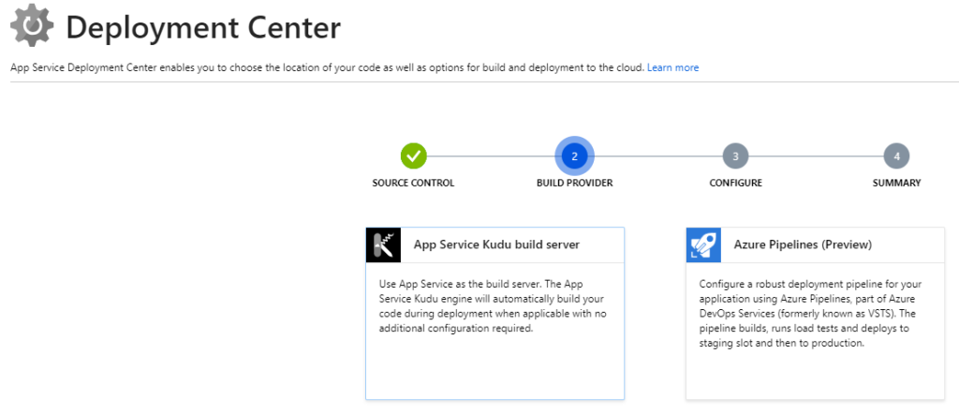Viewport: 959px width, 414px height.
Task: Click the SOURCE CONTROL step label
Action: pos(413,183)
